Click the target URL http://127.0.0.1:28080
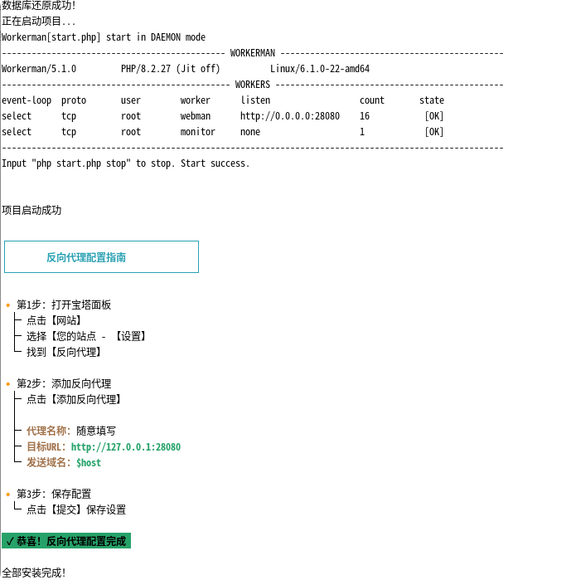576x580 pixels. [x=126, y=447]
